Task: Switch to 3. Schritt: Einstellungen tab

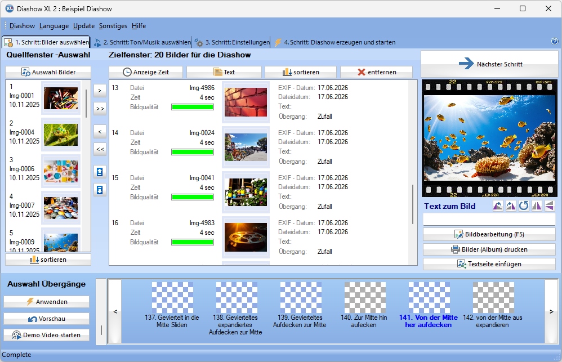Action: 232,42
